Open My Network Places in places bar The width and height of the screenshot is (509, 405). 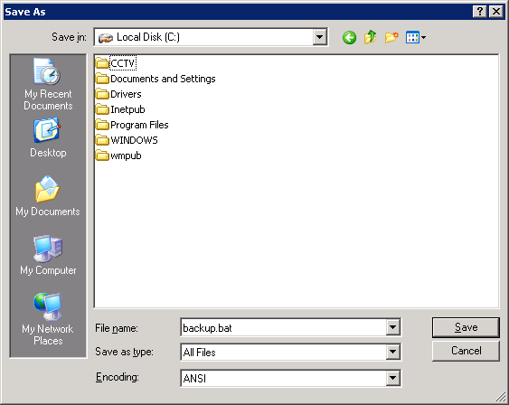48,319
